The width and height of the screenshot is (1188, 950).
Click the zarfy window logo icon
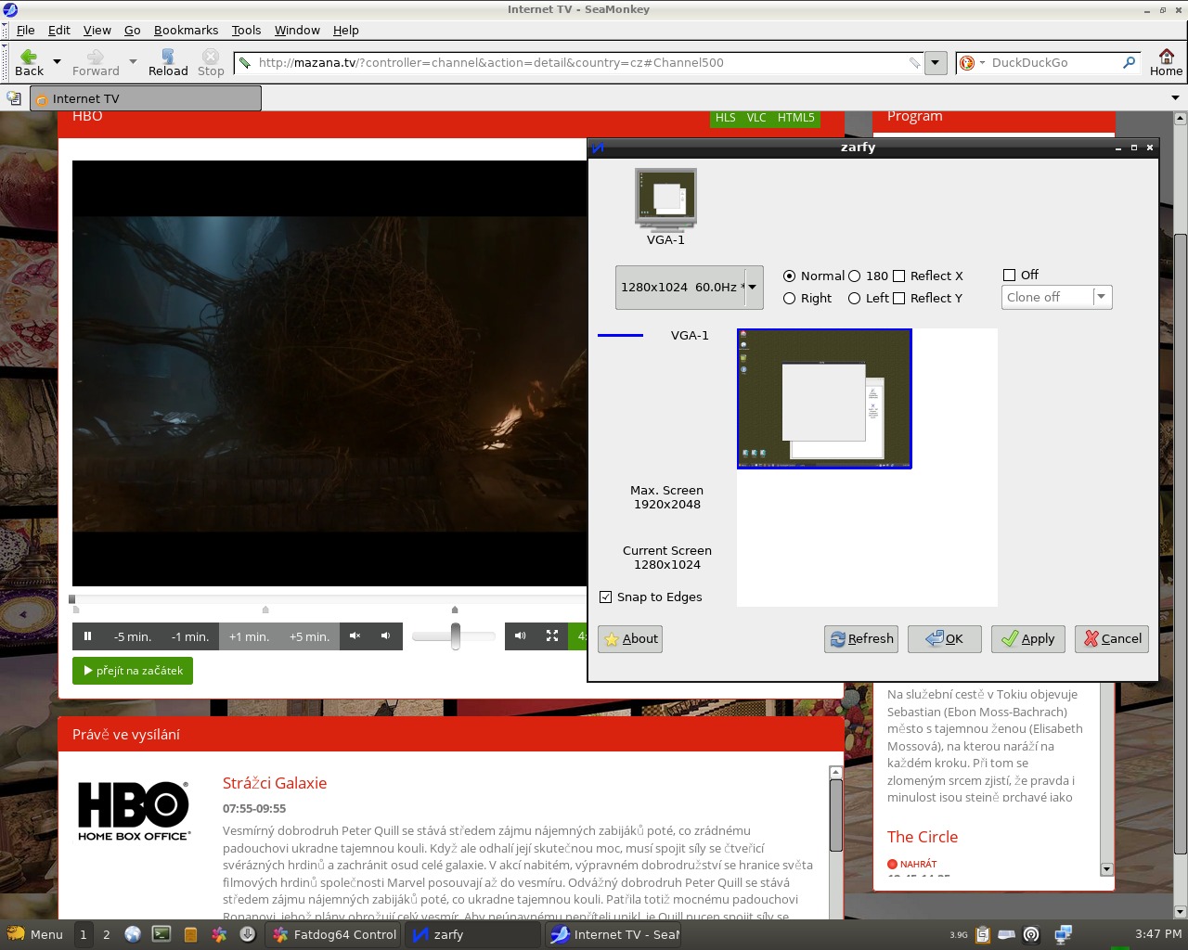coord(598,147)
